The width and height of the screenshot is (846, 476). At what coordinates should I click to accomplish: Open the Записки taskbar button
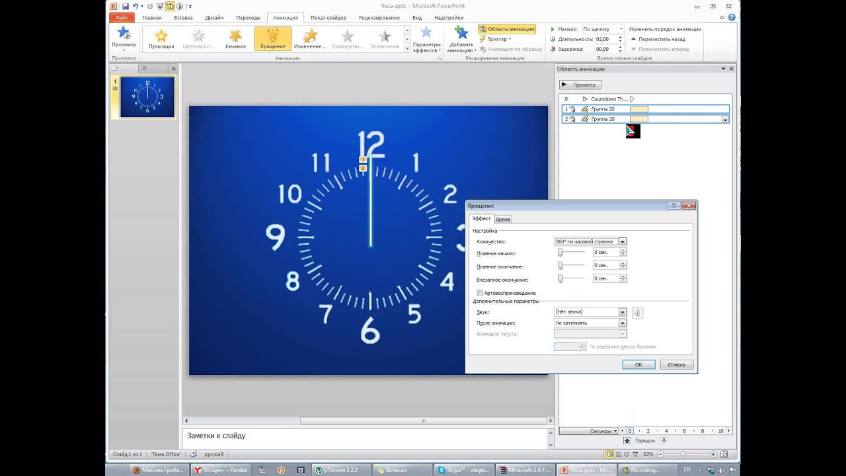point(402,470)
